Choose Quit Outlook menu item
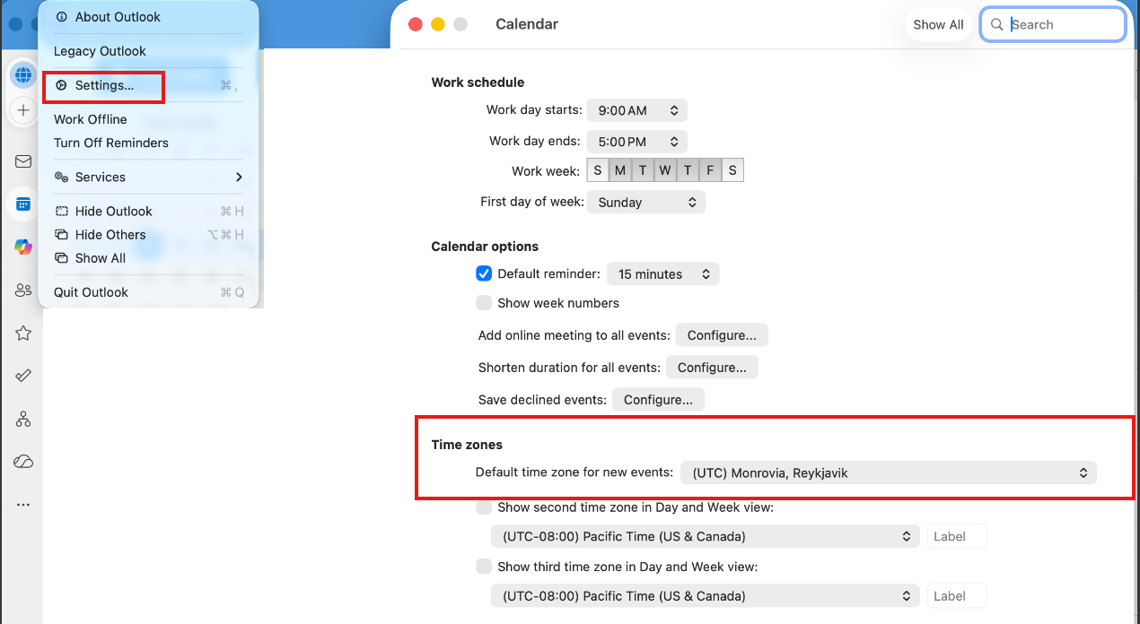This screenshot has height=624, width=1140. [148, 292]
